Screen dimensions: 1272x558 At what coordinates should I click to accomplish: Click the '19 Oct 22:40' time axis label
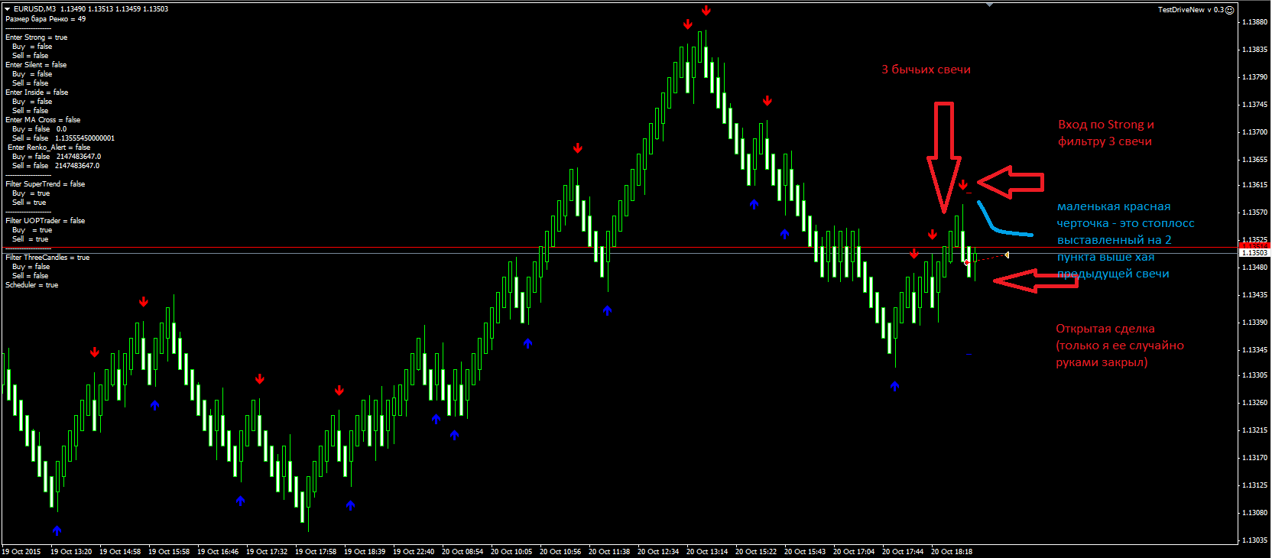pyautogui.click(x=414, y=552)
